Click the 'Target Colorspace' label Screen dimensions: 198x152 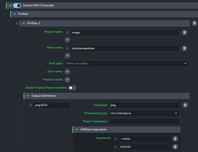pyautogui.click(x=95, y=121)
